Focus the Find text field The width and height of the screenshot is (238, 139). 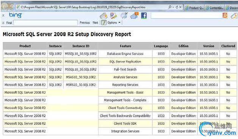(45, 23)
